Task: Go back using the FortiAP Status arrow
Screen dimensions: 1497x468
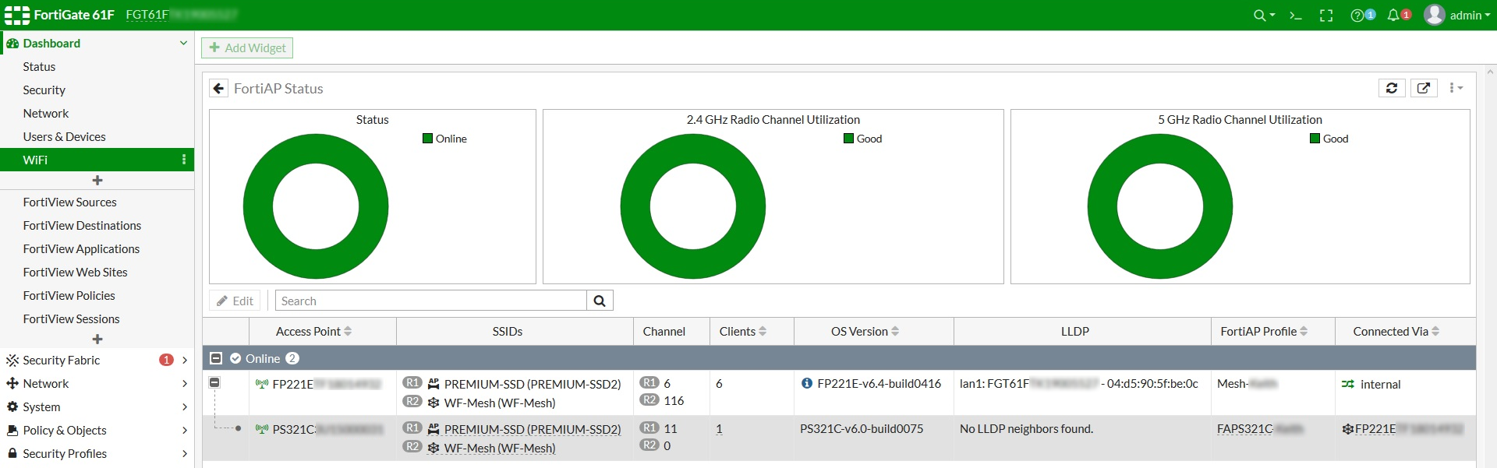Action: coord(218,89)
